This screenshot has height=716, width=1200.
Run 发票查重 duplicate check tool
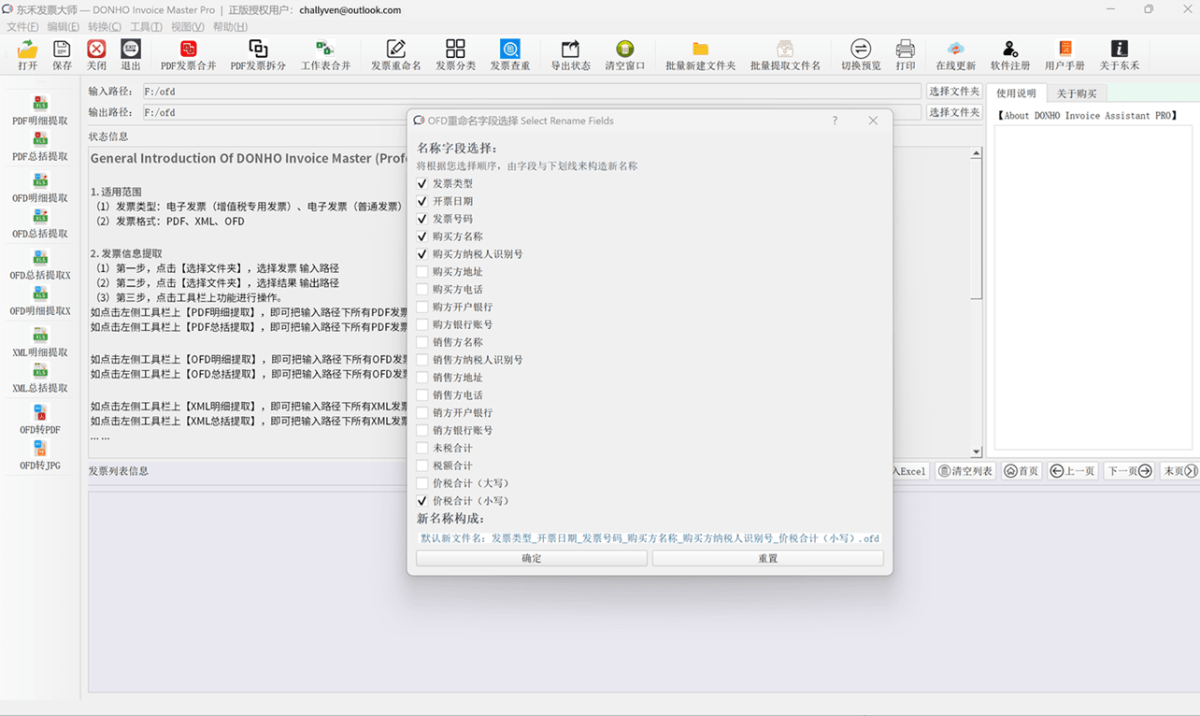[x=510, y=54]
